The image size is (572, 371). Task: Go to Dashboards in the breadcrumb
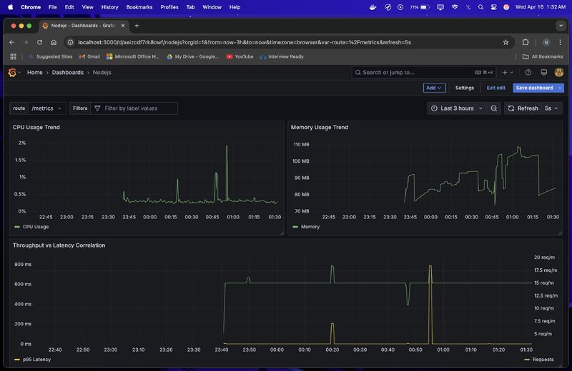(x=67, y=72)
